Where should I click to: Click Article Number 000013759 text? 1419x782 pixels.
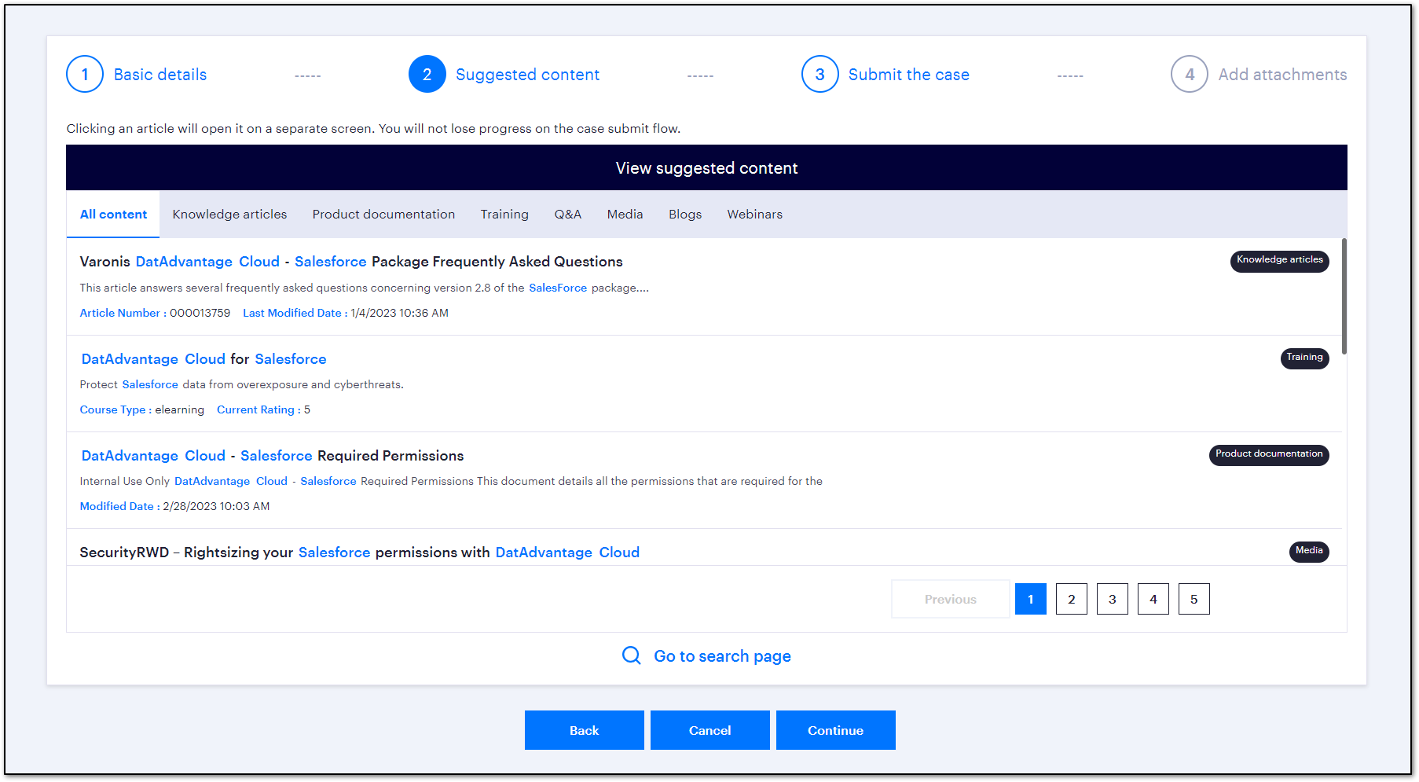(x=155, y=313)
